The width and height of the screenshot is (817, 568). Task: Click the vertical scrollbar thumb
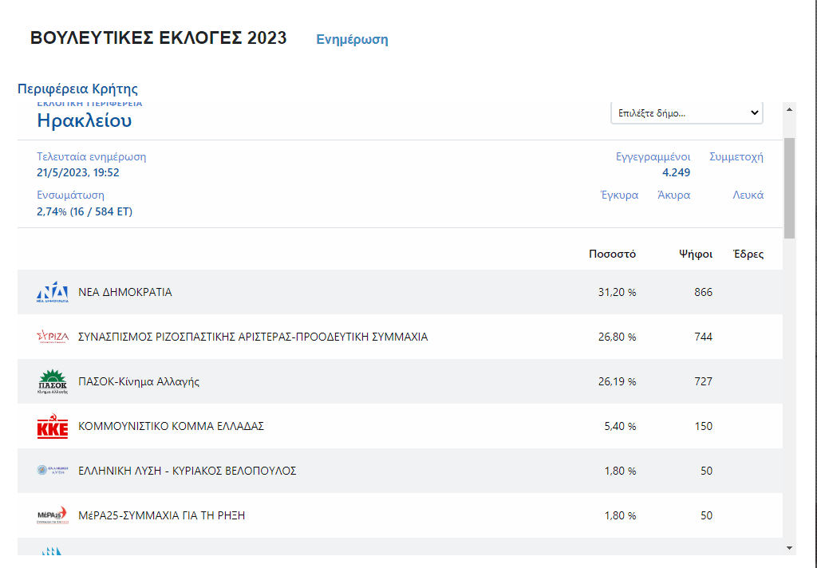(789, 188)
